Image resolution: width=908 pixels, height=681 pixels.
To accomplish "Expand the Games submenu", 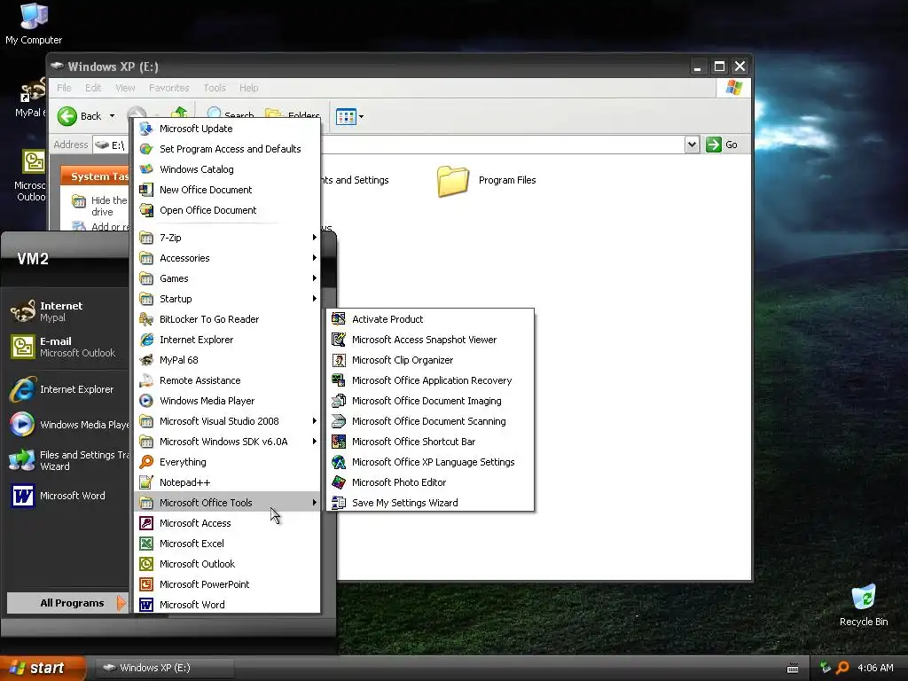I will click(x=228, y=278).
